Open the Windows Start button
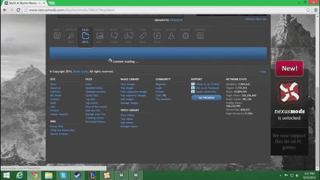 (x=6, y=175)
